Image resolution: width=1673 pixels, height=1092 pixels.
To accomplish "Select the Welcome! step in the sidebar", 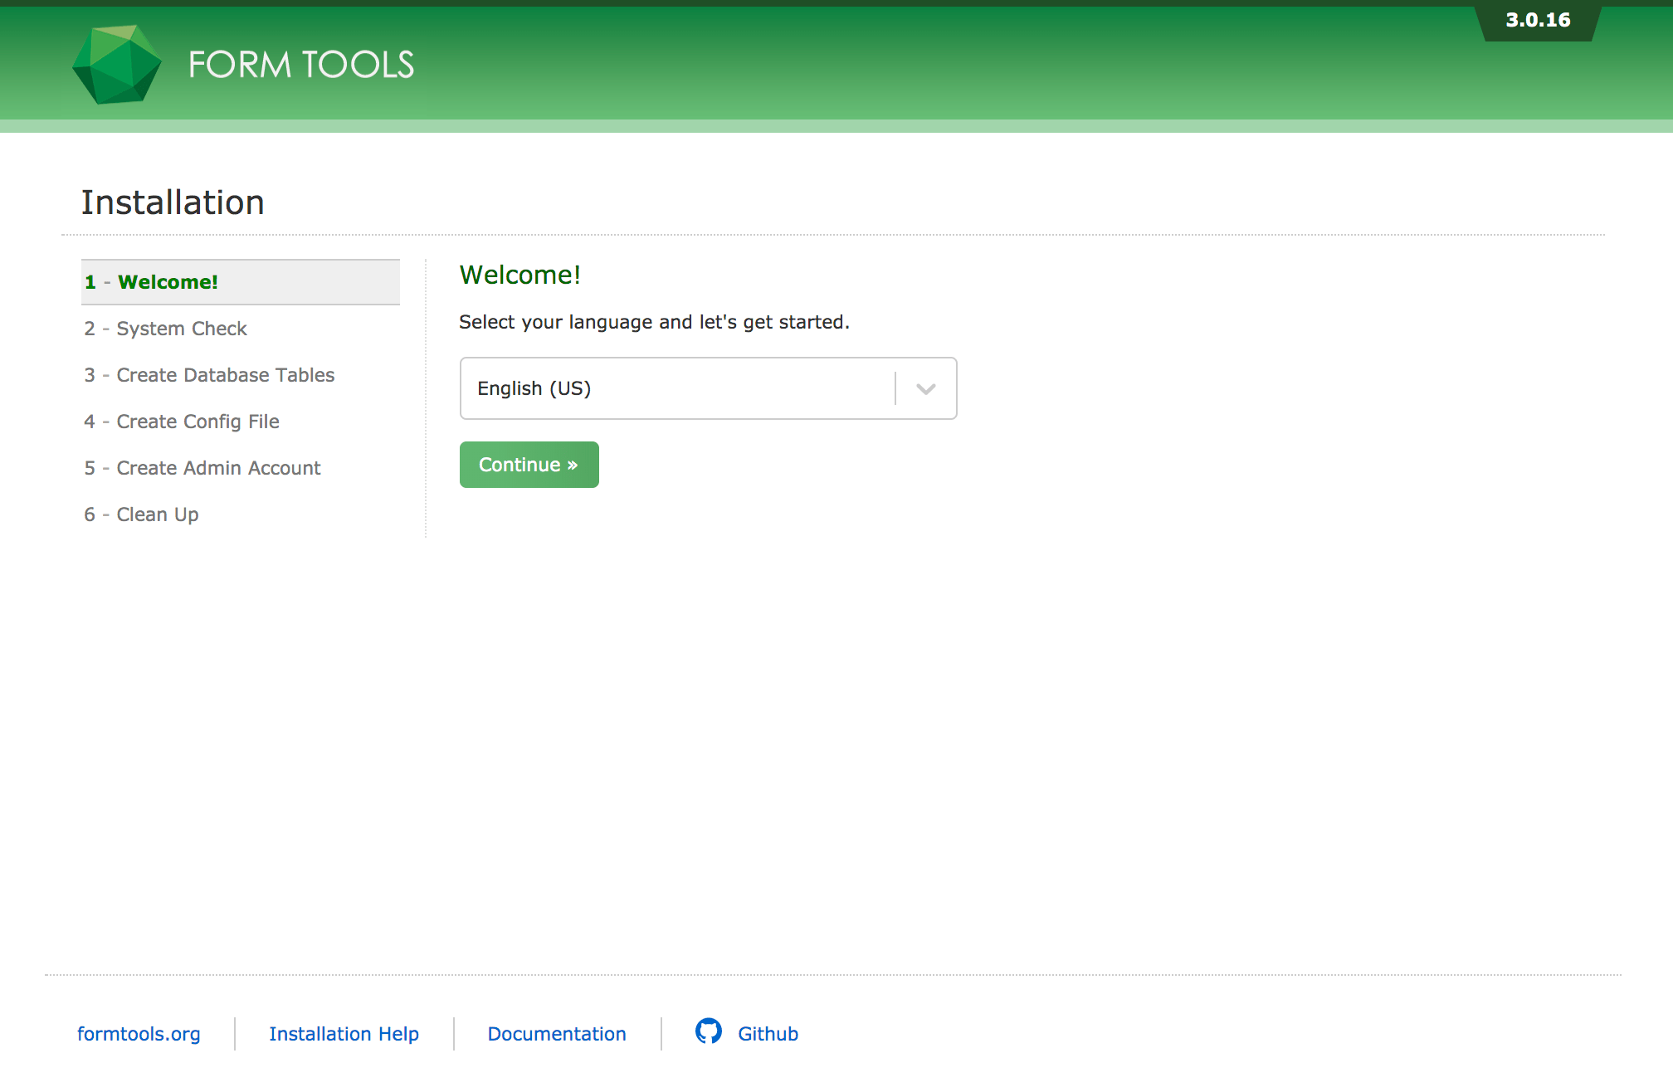I will click(x=168, y=282).
